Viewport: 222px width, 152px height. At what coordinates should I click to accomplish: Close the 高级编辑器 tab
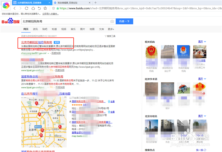tap(89, 3)
